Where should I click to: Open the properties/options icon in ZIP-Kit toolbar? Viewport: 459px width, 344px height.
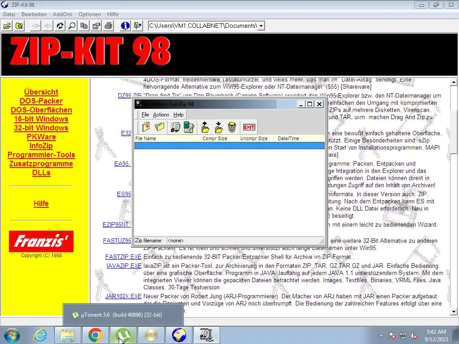point(96,26)
